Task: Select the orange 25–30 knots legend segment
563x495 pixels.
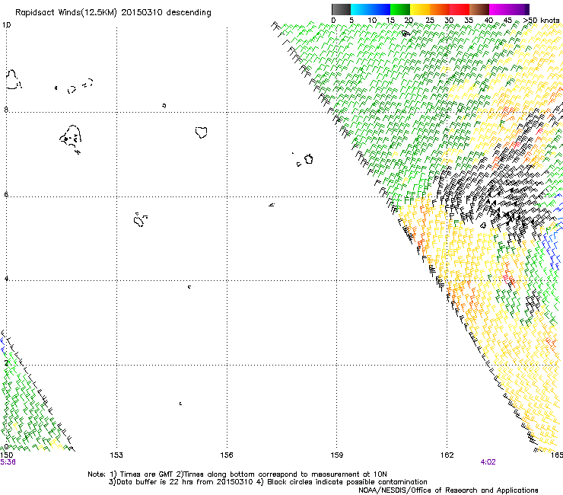Action: coord(440,9)
